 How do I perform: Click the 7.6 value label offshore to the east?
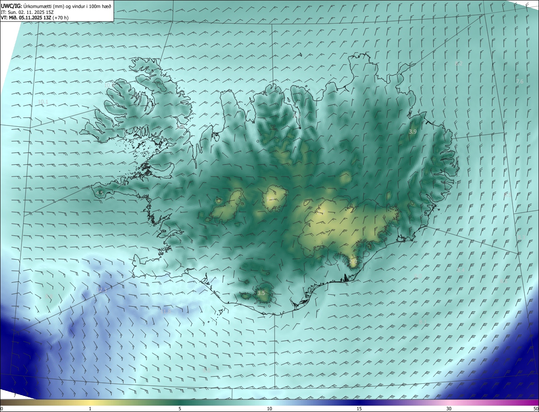click(520, 81)
